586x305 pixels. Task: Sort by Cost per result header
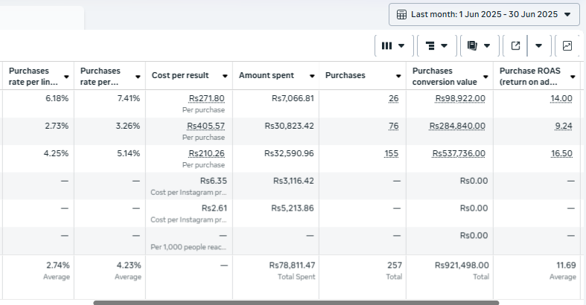[x=180, y=75]
